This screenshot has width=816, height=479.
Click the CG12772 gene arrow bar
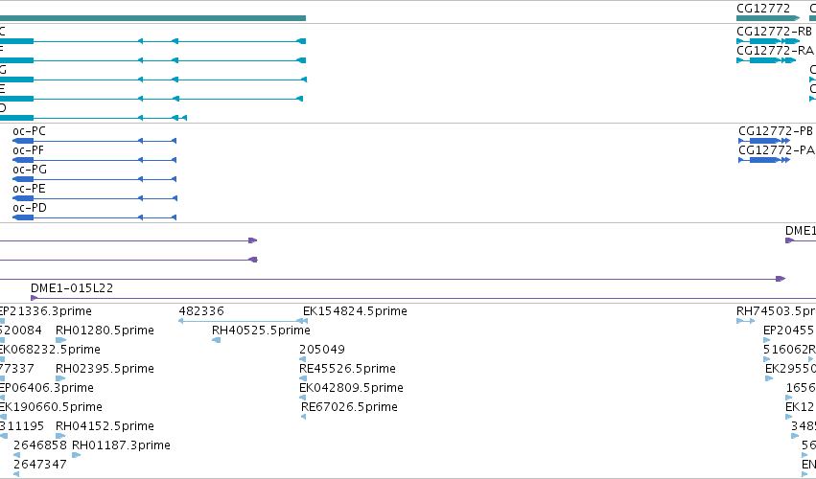[x=768, y=18]
